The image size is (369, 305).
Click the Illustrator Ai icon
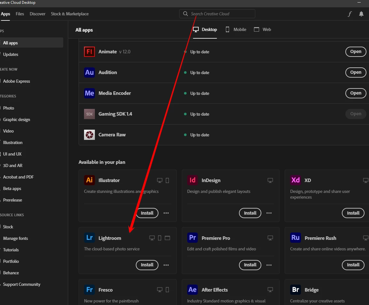(89, 180)
